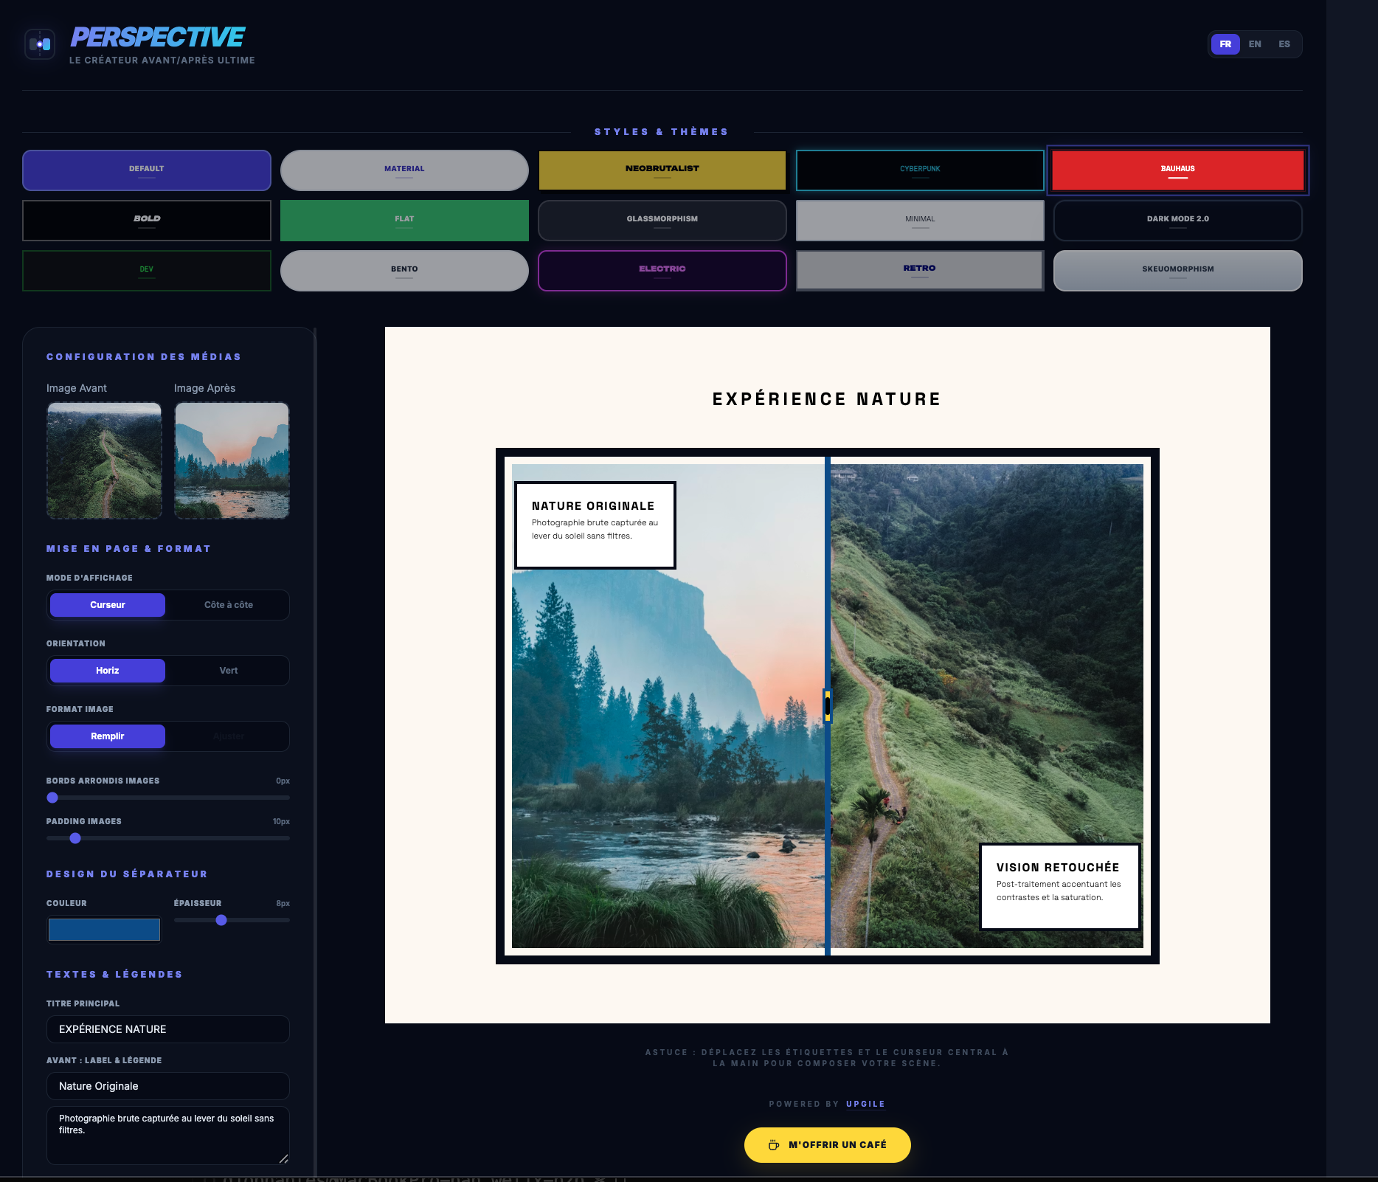Click the Image Avant thumbnail

coord(104,460)
